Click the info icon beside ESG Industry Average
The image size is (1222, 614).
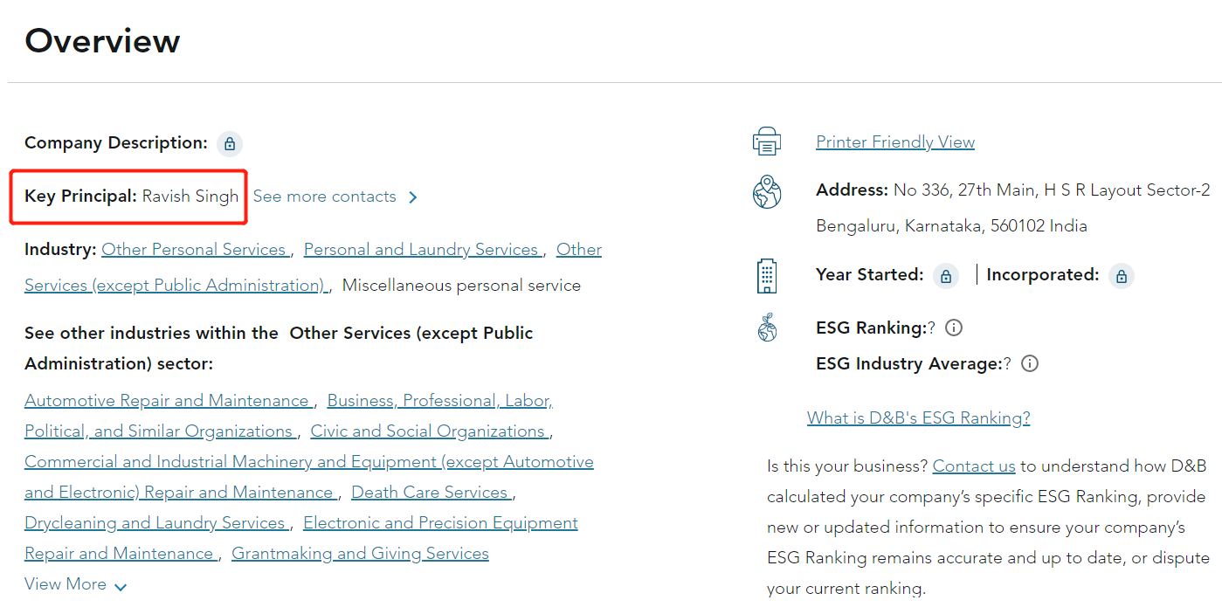[1030, 363]
